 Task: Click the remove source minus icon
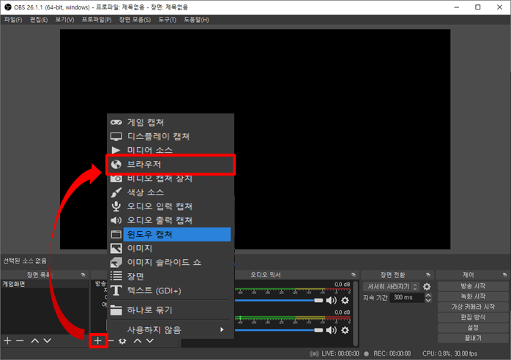111,341
